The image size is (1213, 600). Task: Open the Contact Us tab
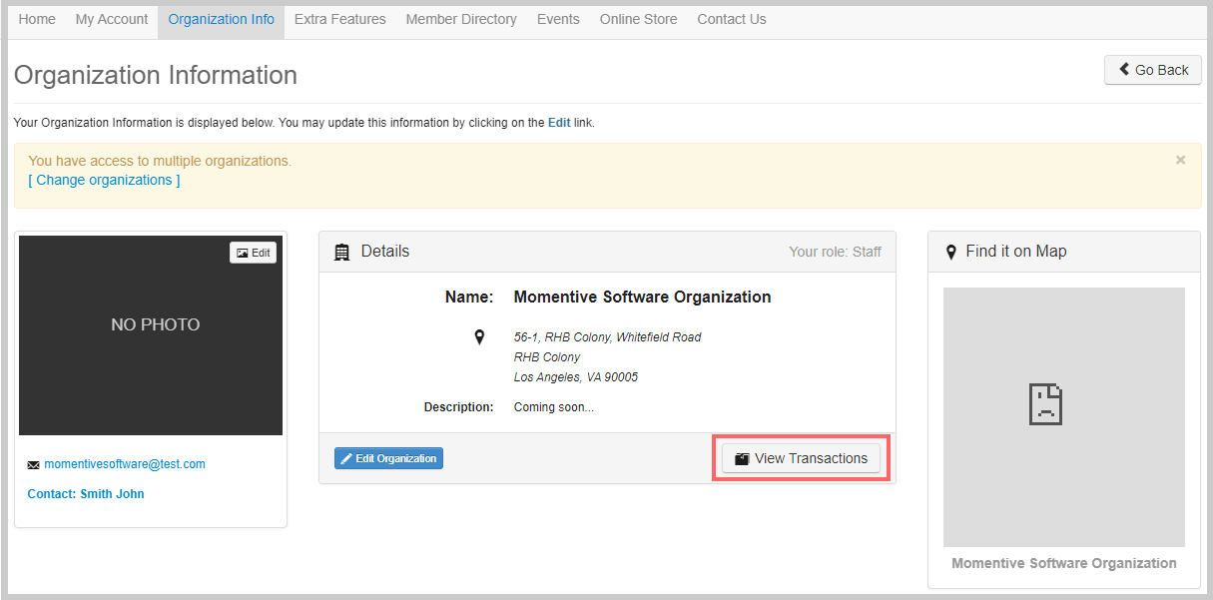[732, 20]
